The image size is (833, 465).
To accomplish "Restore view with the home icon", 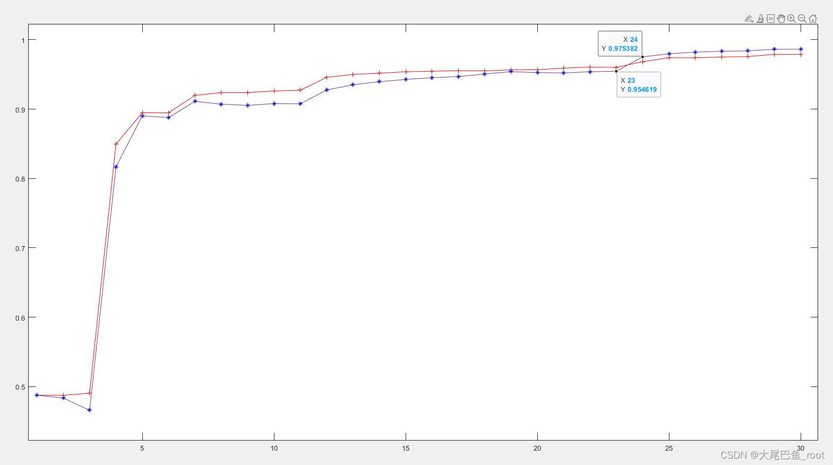I will tap(813, 19).
